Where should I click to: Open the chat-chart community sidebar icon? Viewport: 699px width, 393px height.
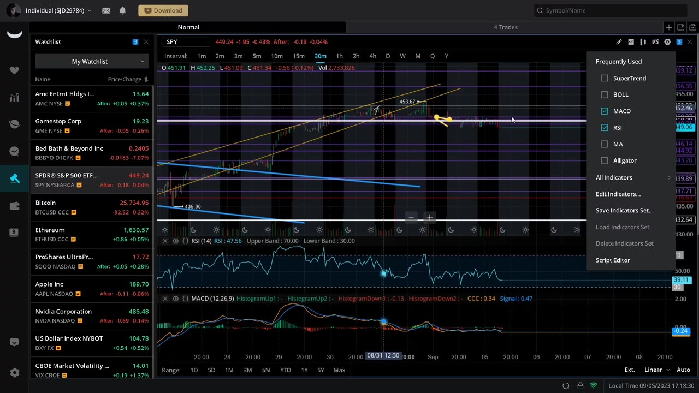tap(14, 151)
